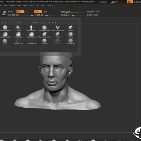Select the hPolish brush

click(x=18, y=28)
